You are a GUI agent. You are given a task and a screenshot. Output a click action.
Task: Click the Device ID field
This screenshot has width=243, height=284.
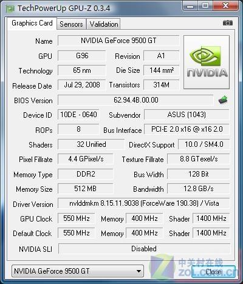(x=78, y=115)
